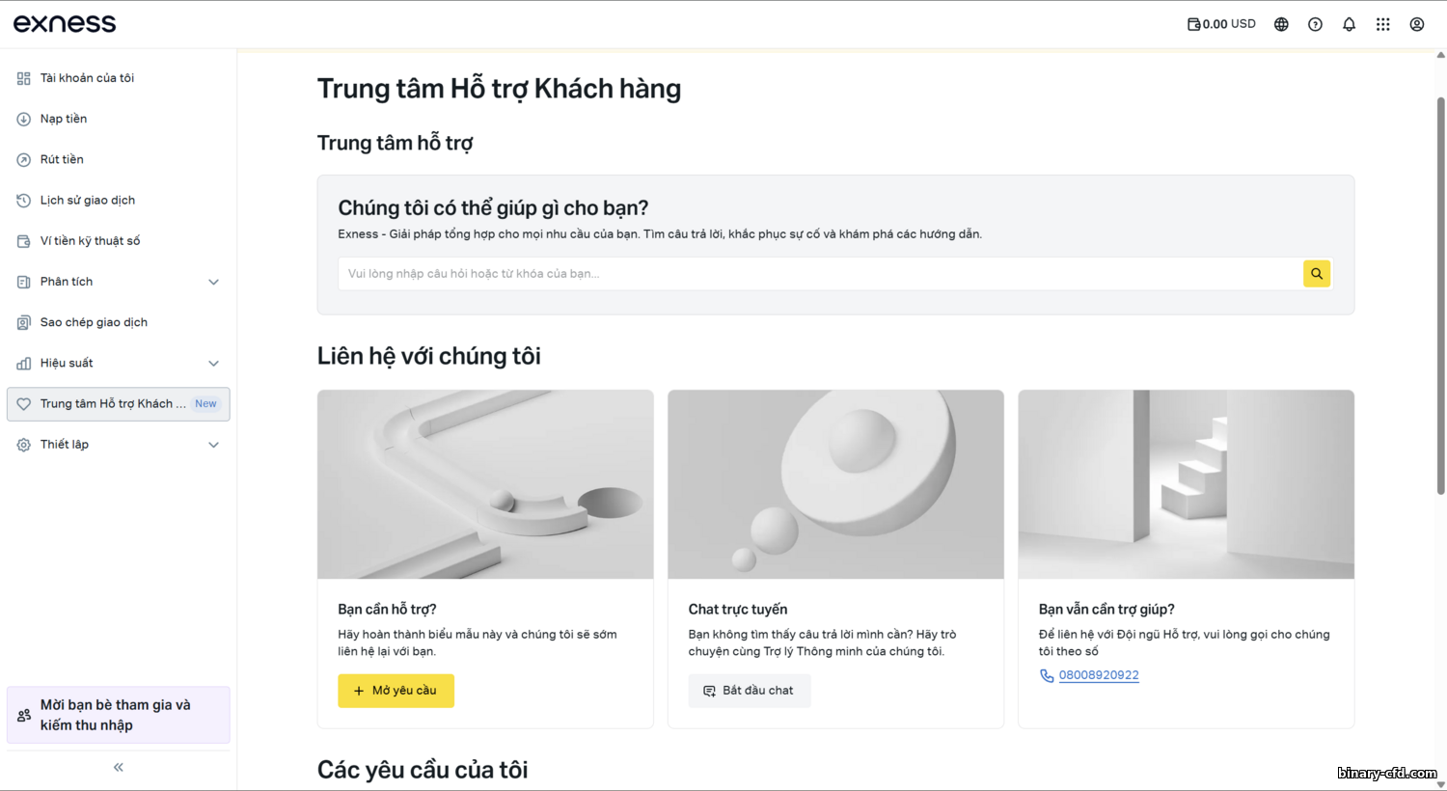Expand the Phân tích menu chevron

(213, 282)
